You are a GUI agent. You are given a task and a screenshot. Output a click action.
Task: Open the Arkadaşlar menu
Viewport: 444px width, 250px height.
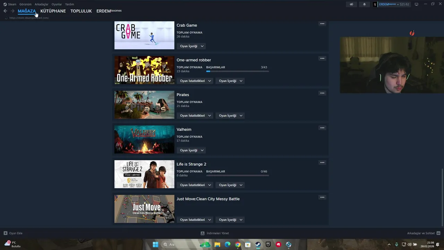[x=42, y=4]
